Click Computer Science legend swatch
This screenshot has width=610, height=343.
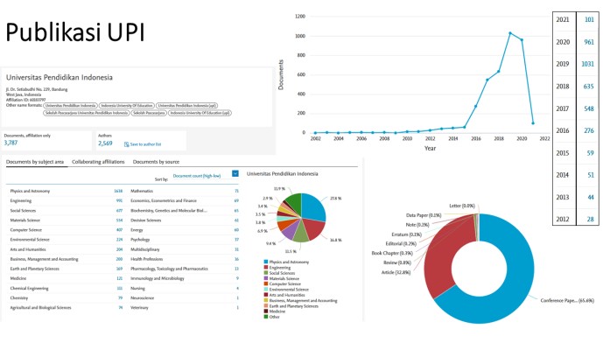(266, 283)
